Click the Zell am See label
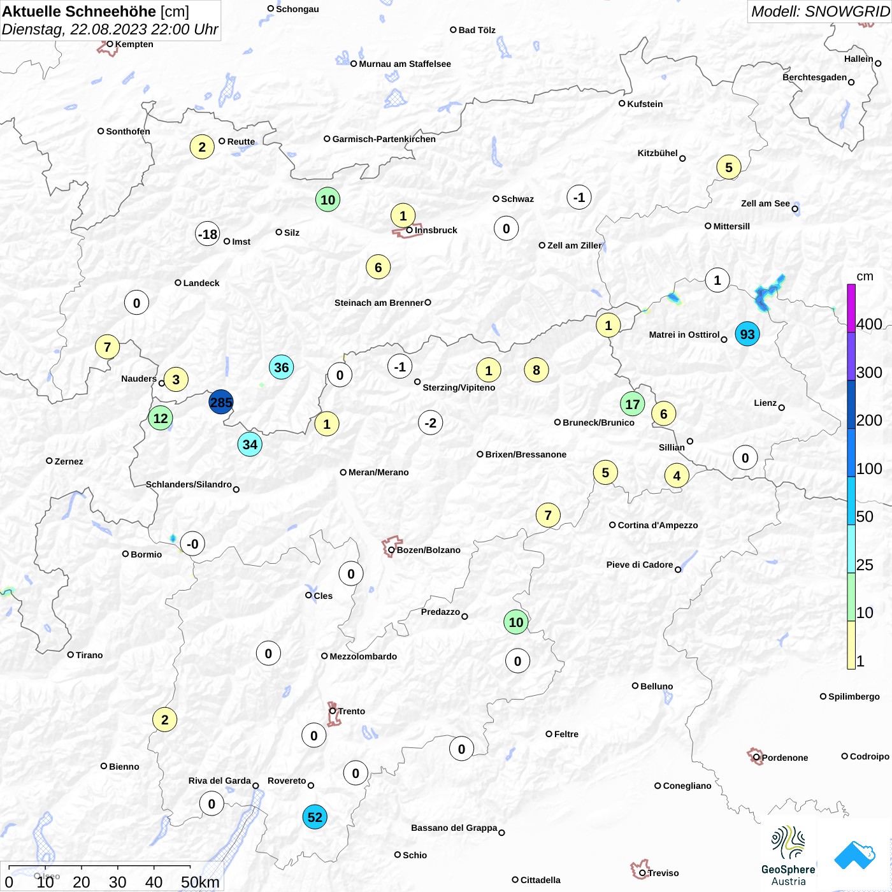 (x=765, y=203)
